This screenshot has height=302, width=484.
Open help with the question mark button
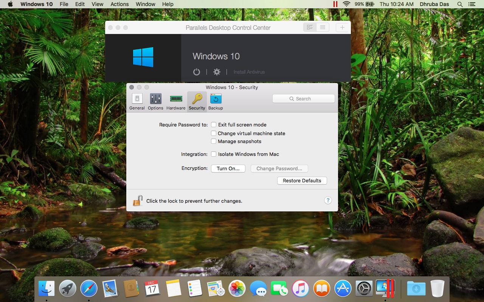click(x=328, y=200)
